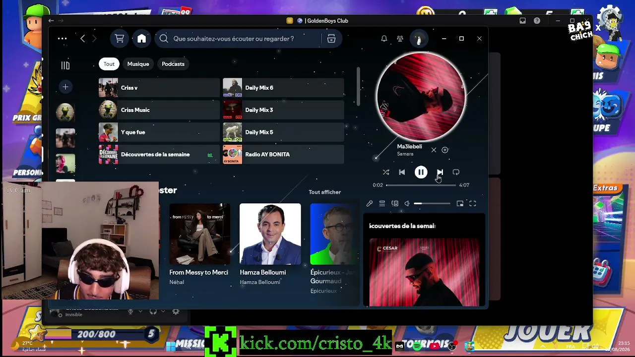
Task: Open the three-dots menu in Spotify
Action: tap(62, 39)
